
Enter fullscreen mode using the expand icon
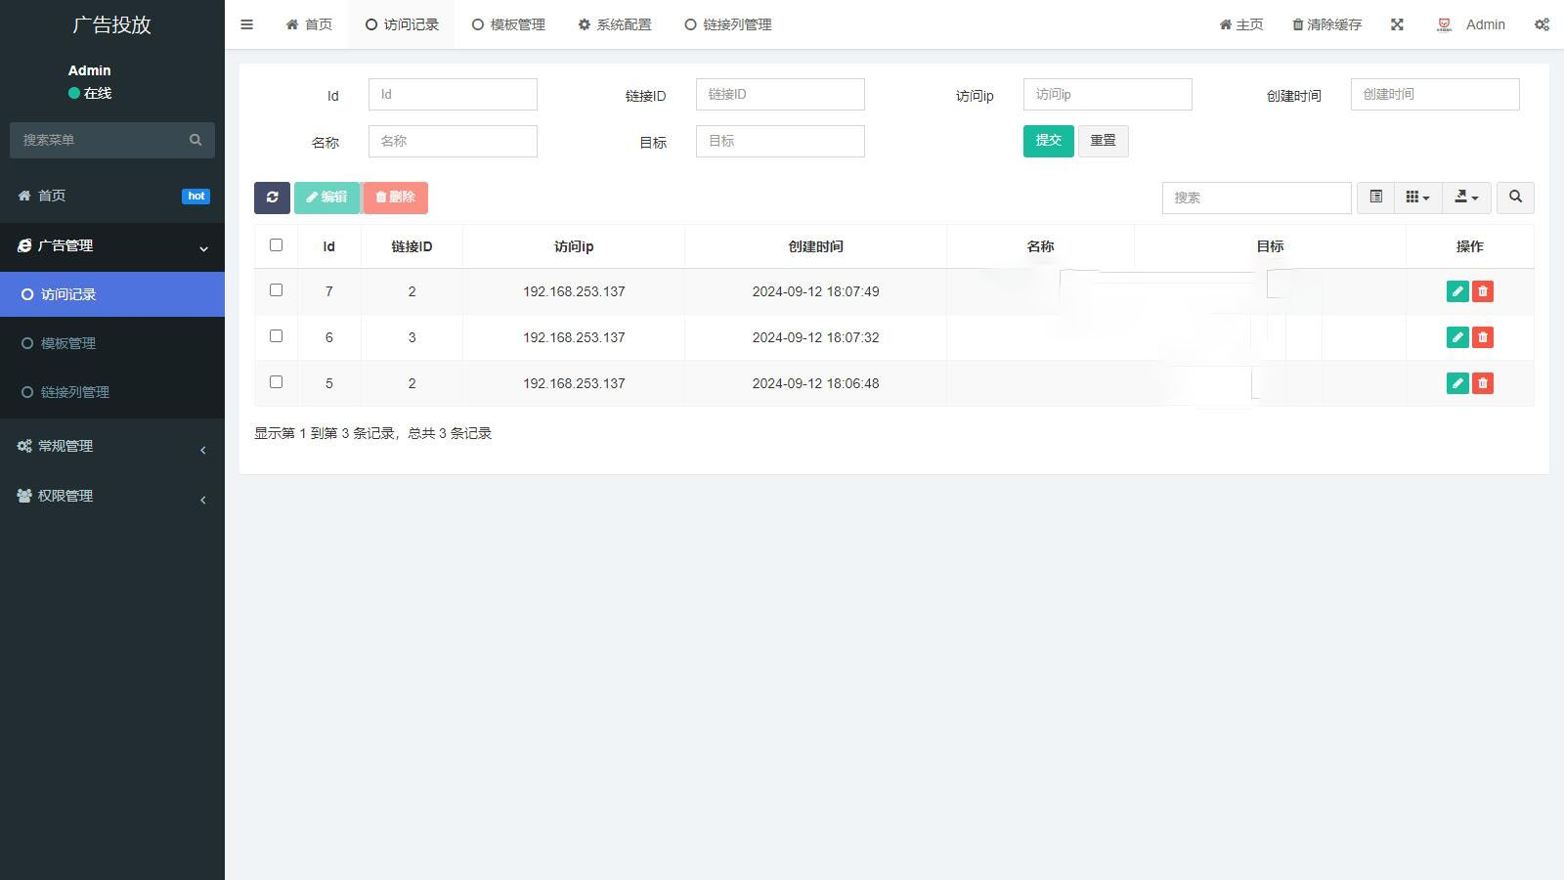tap(1397, 24)
